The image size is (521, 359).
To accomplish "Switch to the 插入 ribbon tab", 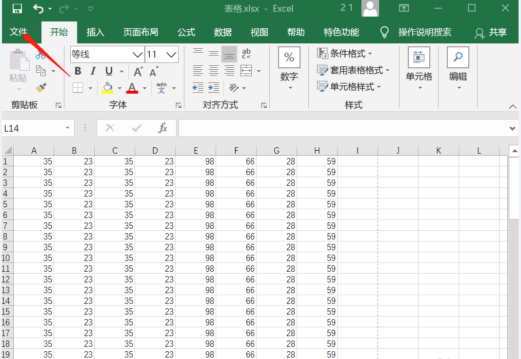I will click(95, 32).
